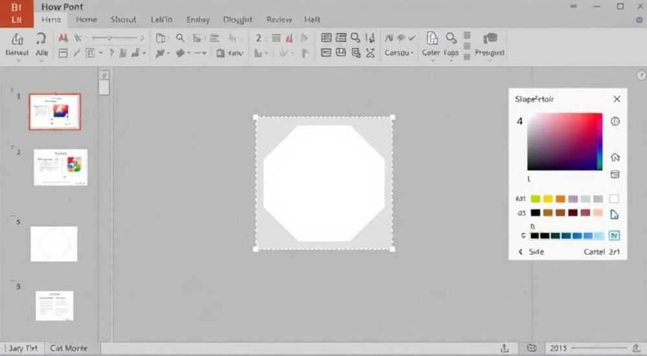Select the second slide thumbnail
This screenshot has height=356, width=647.
[x=61, y=167]
